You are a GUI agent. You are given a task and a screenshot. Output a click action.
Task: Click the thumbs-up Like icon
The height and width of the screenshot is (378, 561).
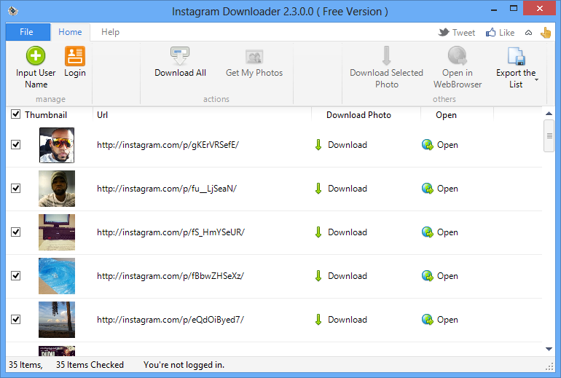coord(490,33)
